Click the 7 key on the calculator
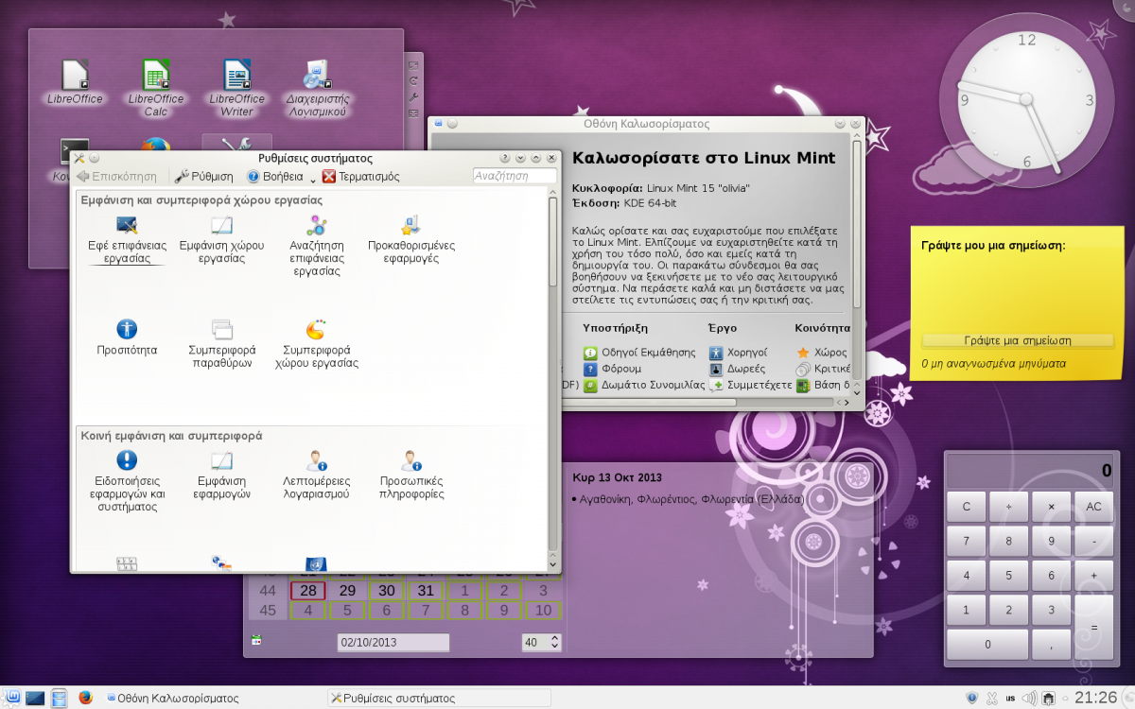 coord(966,541)
